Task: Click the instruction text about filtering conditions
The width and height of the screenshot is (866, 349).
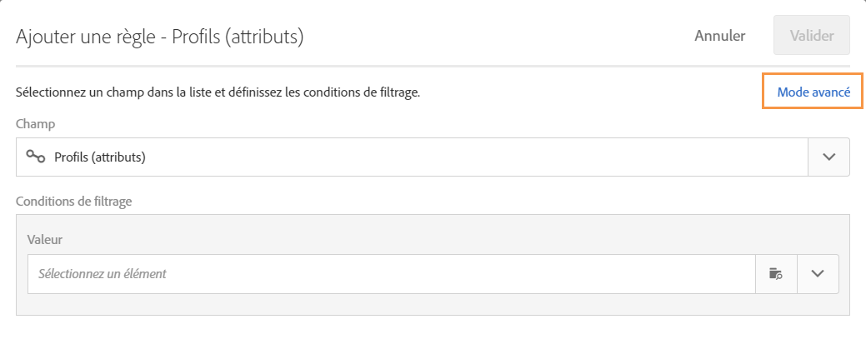Action: pyautogui.click(x=218, y=92)
